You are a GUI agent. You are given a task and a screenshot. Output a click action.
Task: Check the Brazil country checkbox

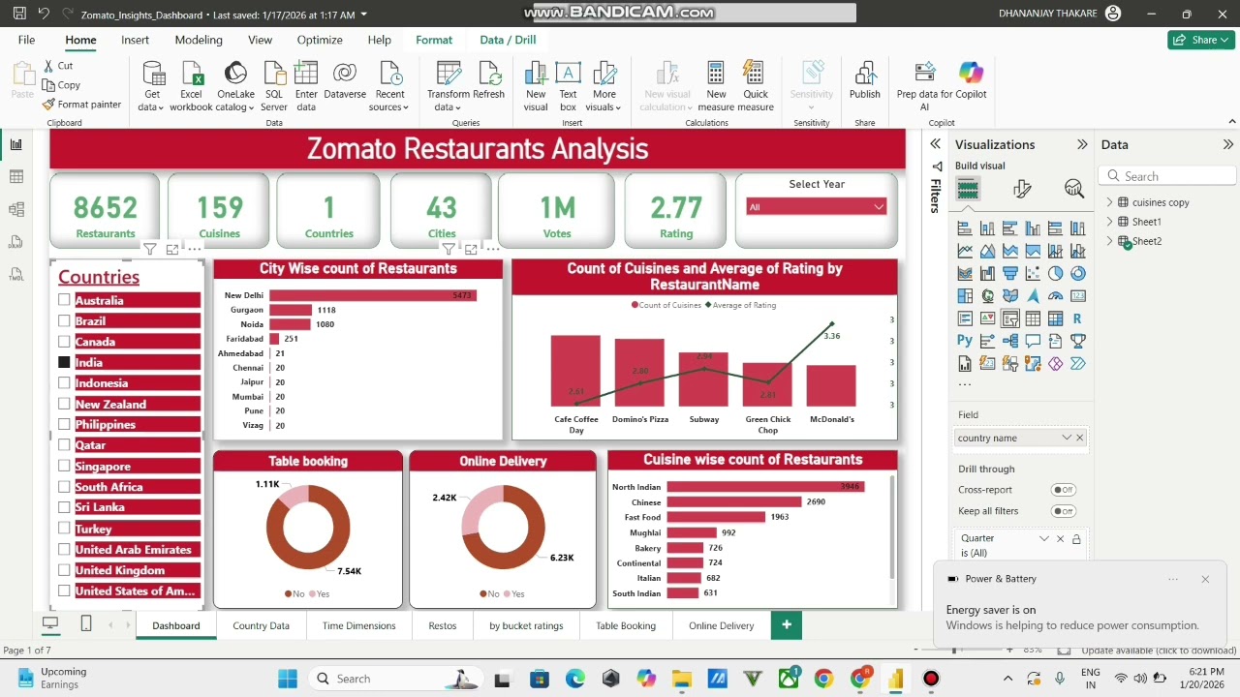(x=64, y=320)
